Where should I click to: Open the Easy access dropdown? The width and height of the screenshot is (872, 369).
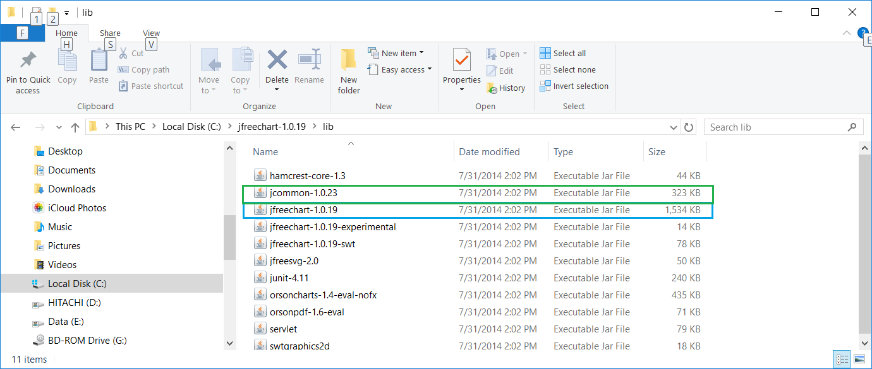(x=400, y=69)
